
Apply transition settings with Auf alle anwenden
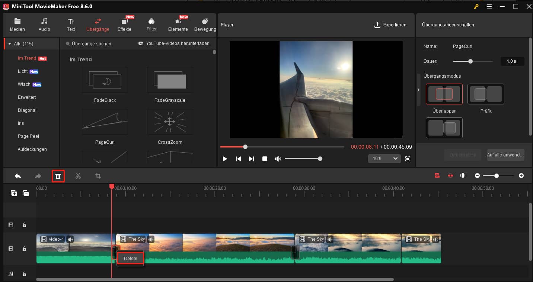505,155
